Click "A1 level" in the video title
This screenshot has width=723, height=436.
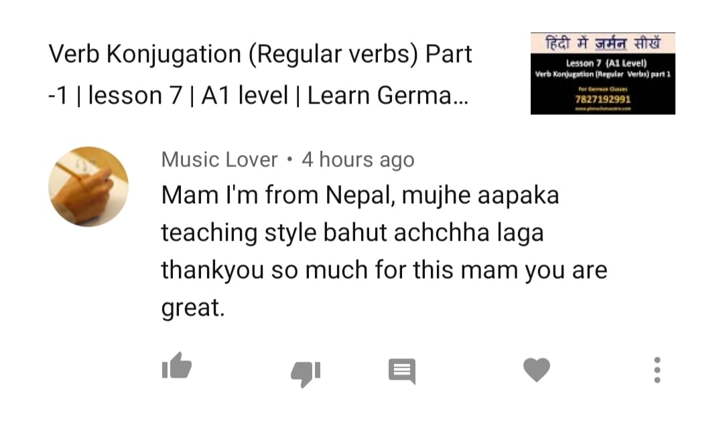(245, 96)
